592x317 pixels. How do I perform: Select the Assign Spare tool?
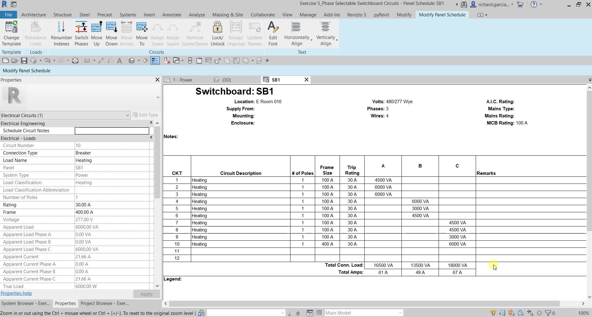coord(157,32)
